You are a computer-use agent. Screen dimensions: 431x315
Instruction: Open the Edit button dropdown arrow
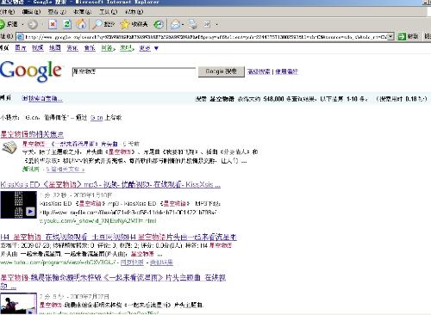pyautogui.click(x=216, y=25)
